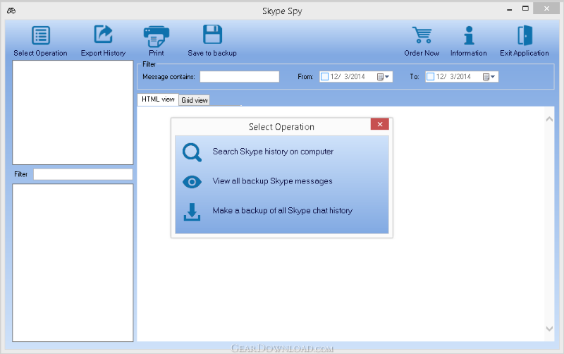564x354 pixels.
Task: Choose Make a backup of all Skype chat history
Action: [283, 210]
